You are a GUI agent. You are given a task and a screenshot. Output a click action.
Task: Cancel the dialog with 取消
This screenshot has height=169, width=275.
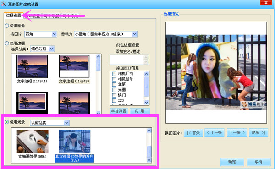258,162
